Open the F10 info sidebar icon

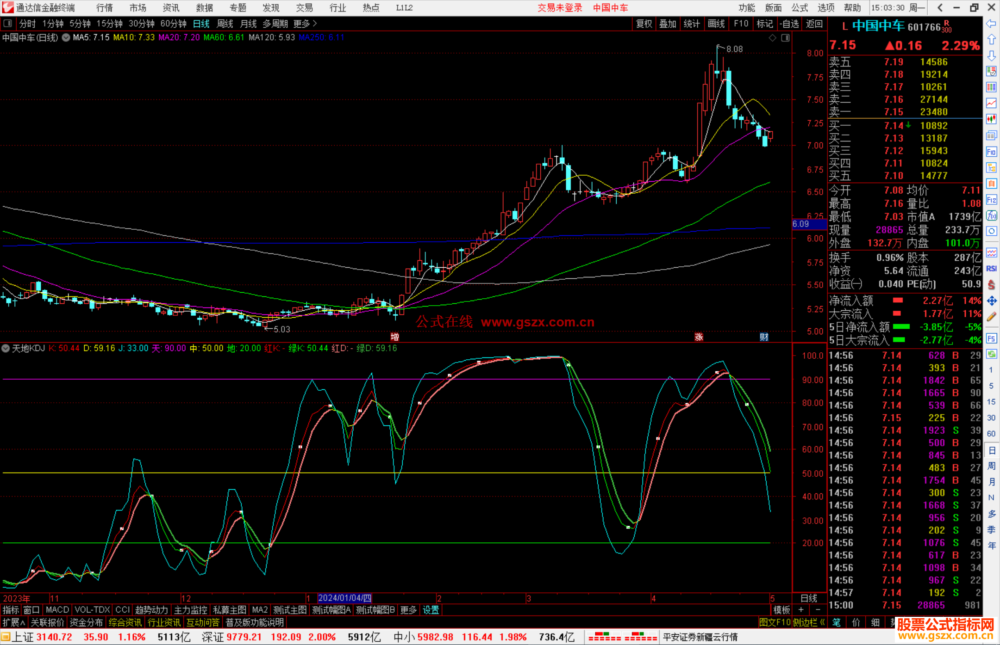tap(991, 152)
